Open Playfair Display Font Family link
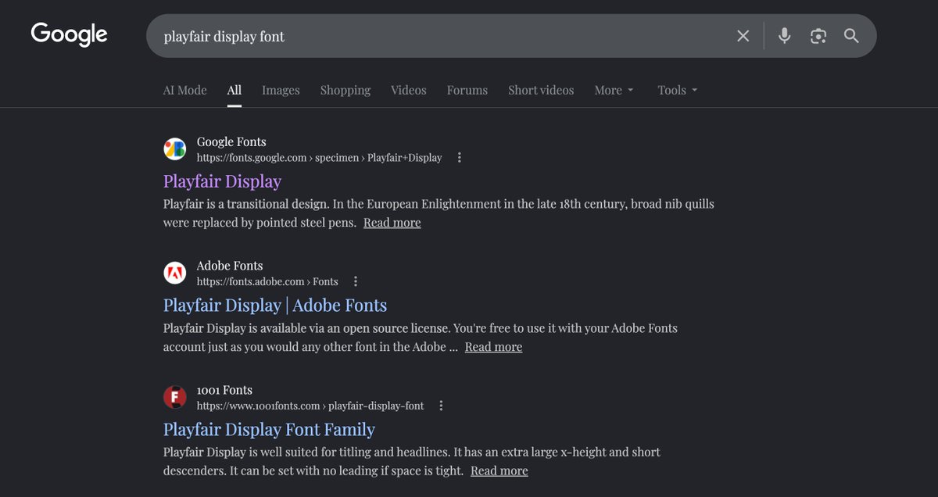This screenshot has height=497, width=938. [x=269, y=430]
